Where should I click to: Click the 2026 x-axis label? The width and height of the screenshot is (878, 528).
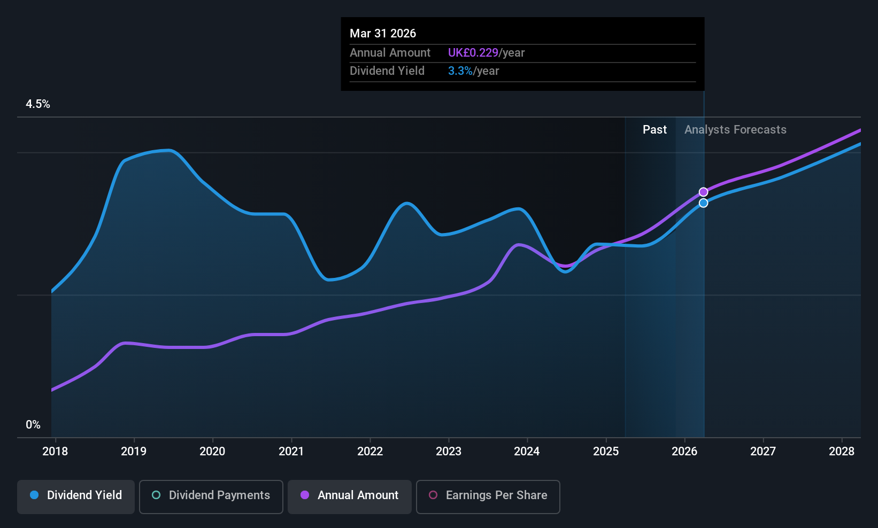[x=684, y=452]
